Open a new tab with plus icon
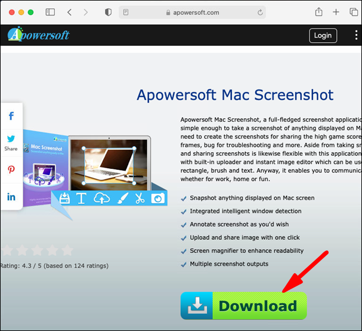Screen dimensions: 362x331 point(336,12)
